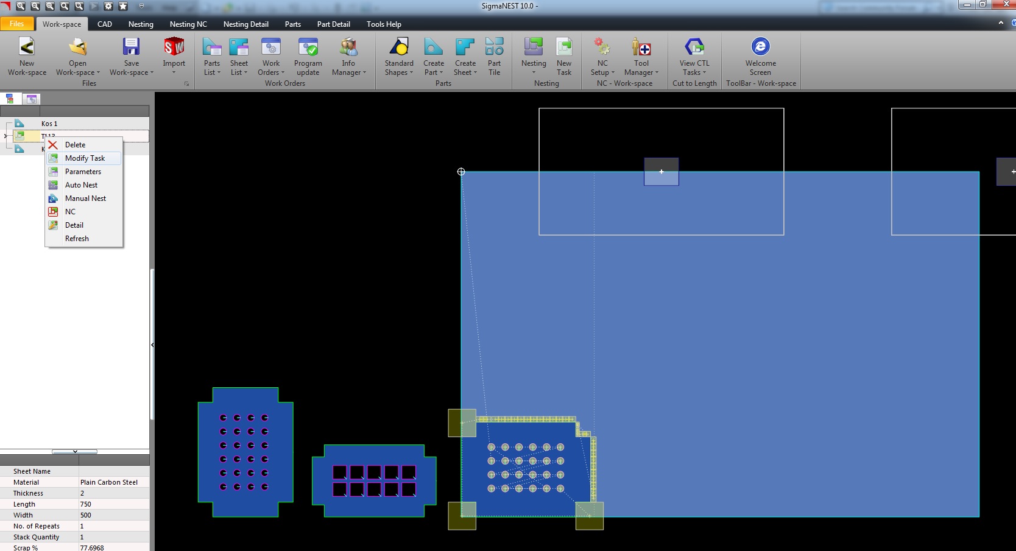Click the New Work-space icon
The image size is (1016, 551).
(x=27, y=47)
